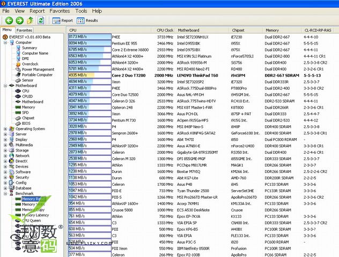
Task: Click the nForce570SLI chipset cell
Action: [242, 56]
